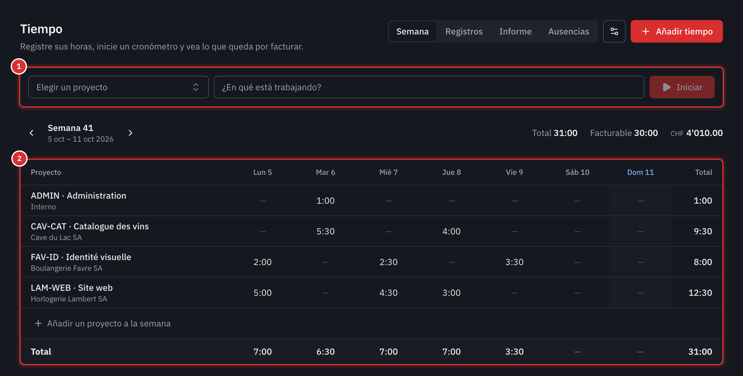
Task: Select the CAV-CAT · Catalogue des vins row
Action: point(371,231)
